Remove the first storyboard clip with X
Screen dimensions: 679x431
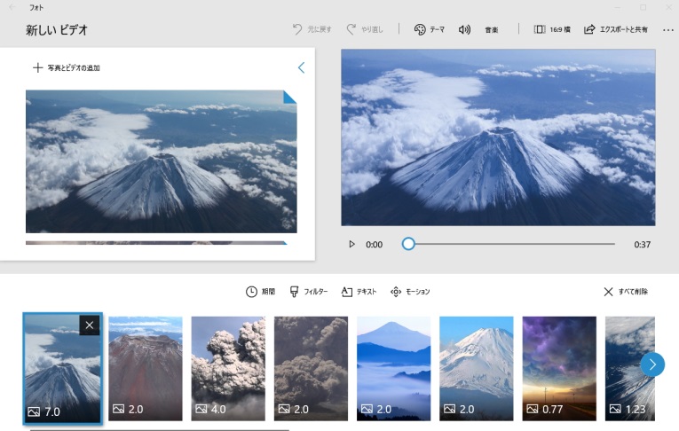(90, 325)
